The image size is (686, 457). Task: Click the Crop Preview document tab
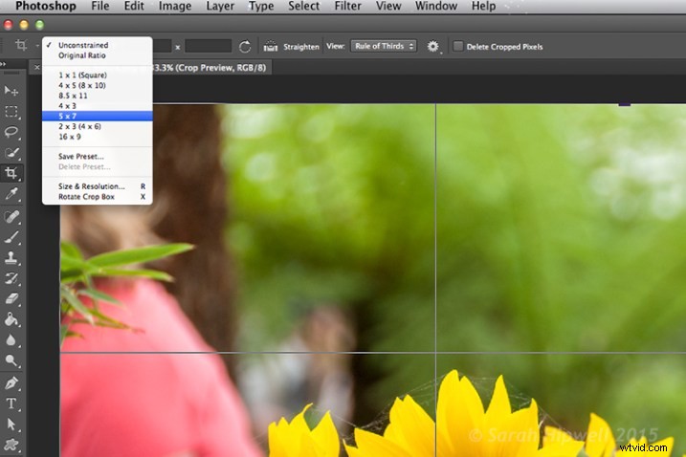pyautogui.click(x=211, y=67)
